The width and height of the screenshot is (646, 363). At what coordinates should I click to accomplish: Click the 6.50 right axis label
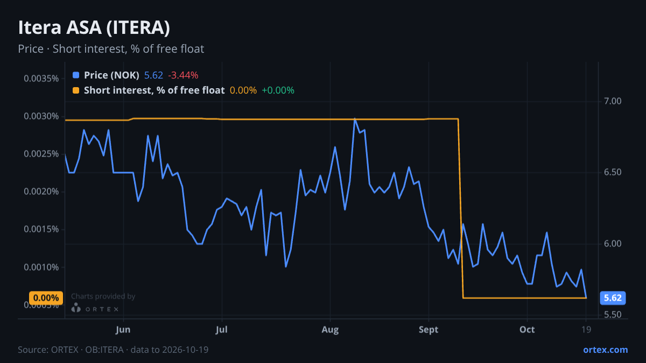tap(613, 173)
